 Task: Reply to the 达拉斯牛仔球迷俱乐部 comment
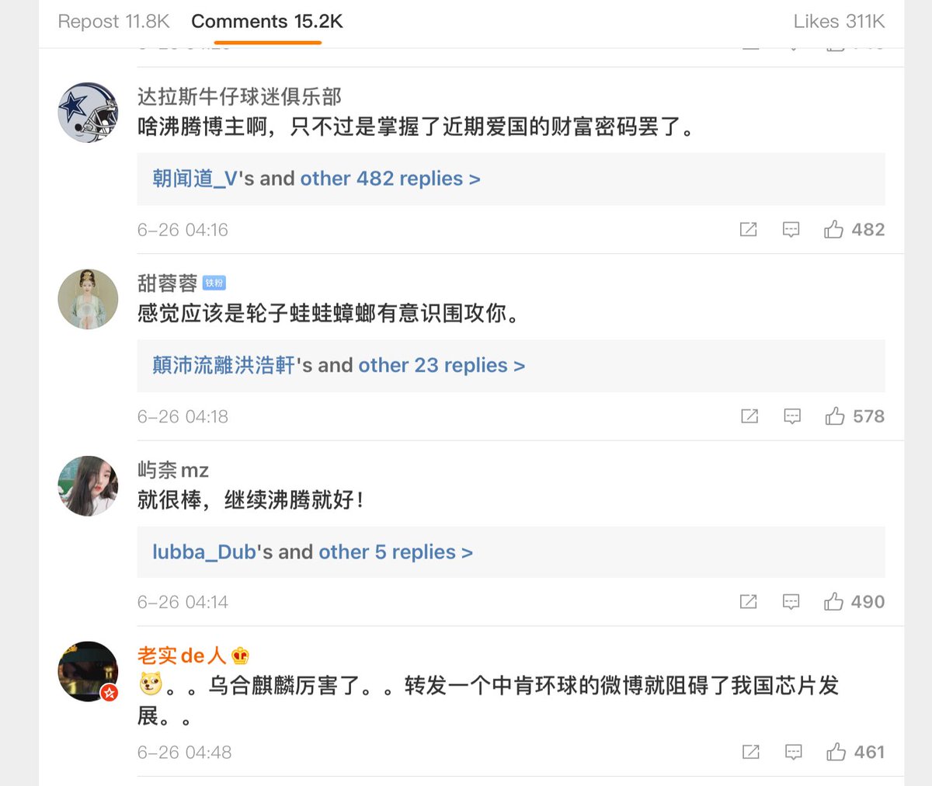pyautogui.click(x=791, y=229)
